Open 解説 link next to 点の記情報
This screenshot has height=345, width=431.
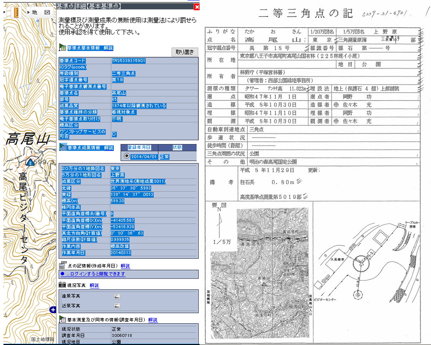(125, 266)
